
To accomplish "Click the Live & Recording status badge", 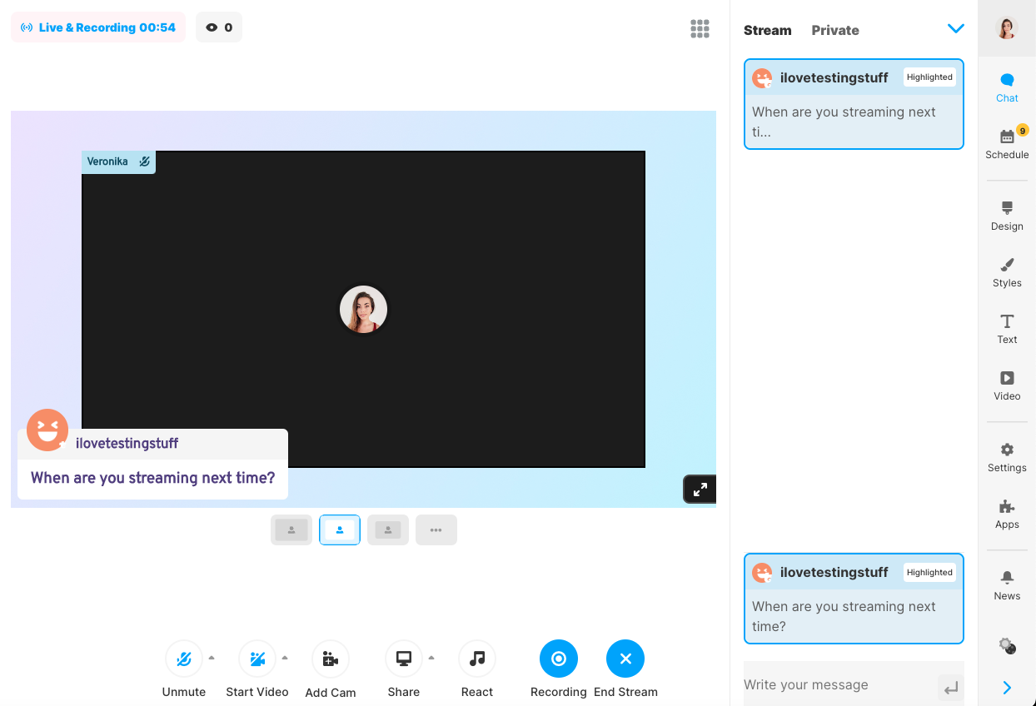I will pos(98,27).
